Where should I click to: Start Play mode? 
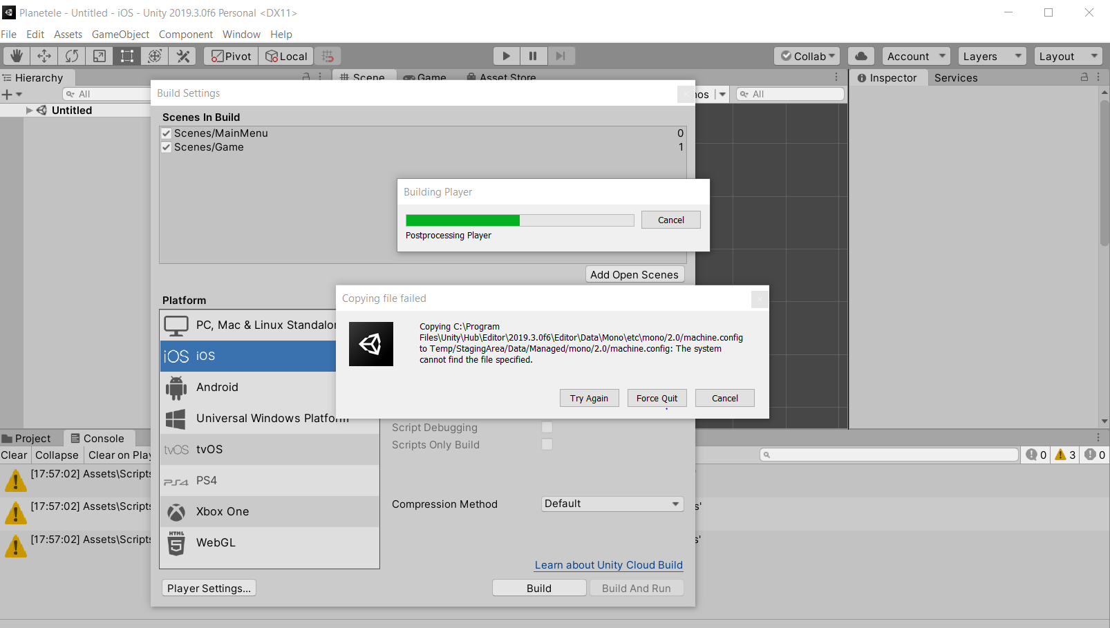click(x=507, y=56)
